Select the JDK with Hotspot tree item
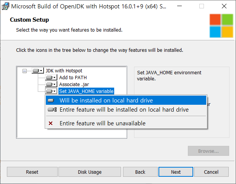Viewport: 236px width, 184px height. (64, 70)
